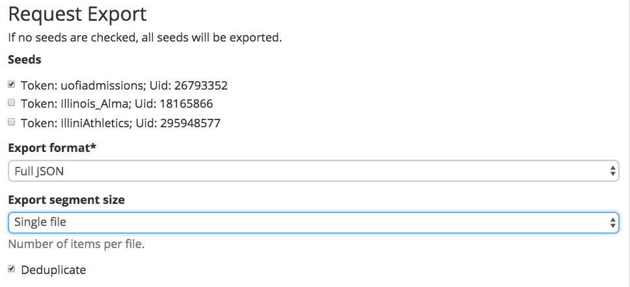The image size is (630, 287).
Task: Click the 'Export segment size' field label
Action: 66,199
